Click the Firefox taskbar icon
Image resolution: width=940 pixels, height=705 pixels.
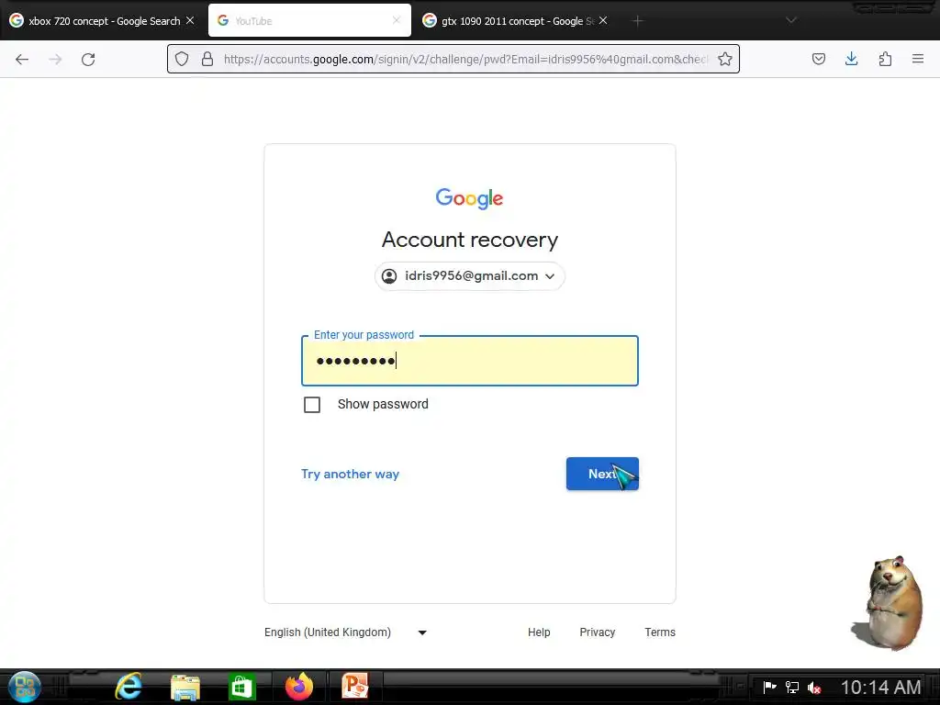pyautogui.click(x=299, y=686)
